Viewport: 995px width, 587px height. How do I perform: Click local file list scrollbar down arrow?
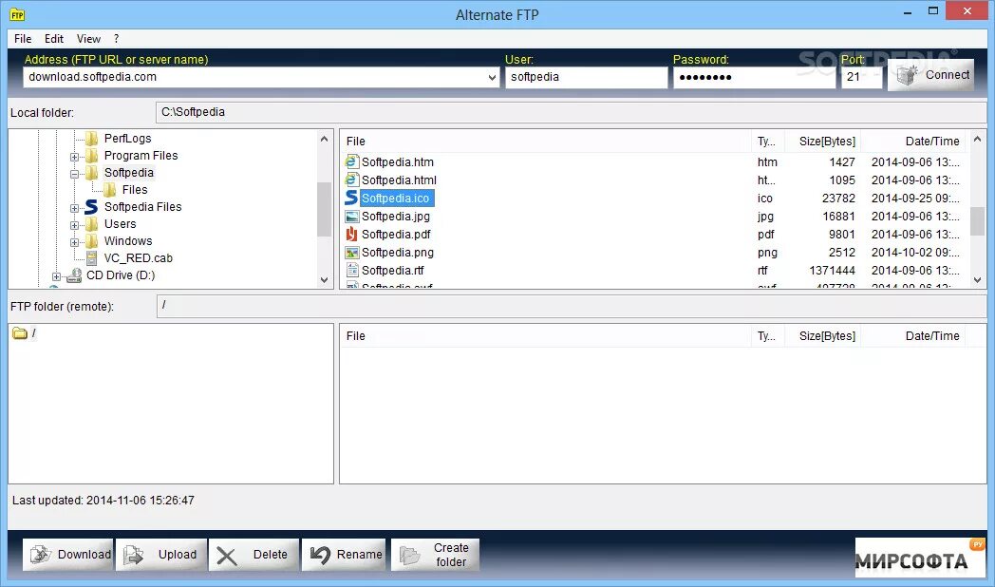click(x=977, y=280)
